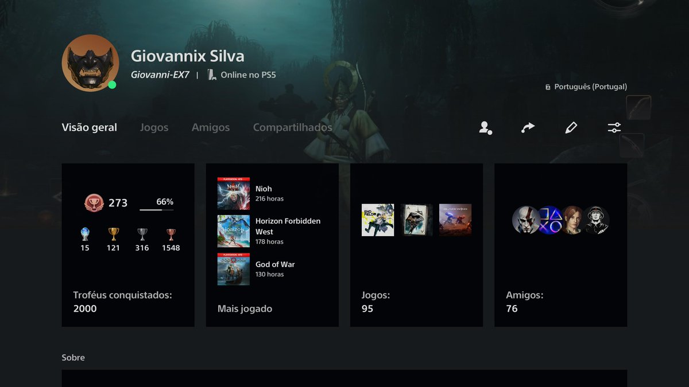Click the Horizon Forbidden West title text

pos(288,226)
